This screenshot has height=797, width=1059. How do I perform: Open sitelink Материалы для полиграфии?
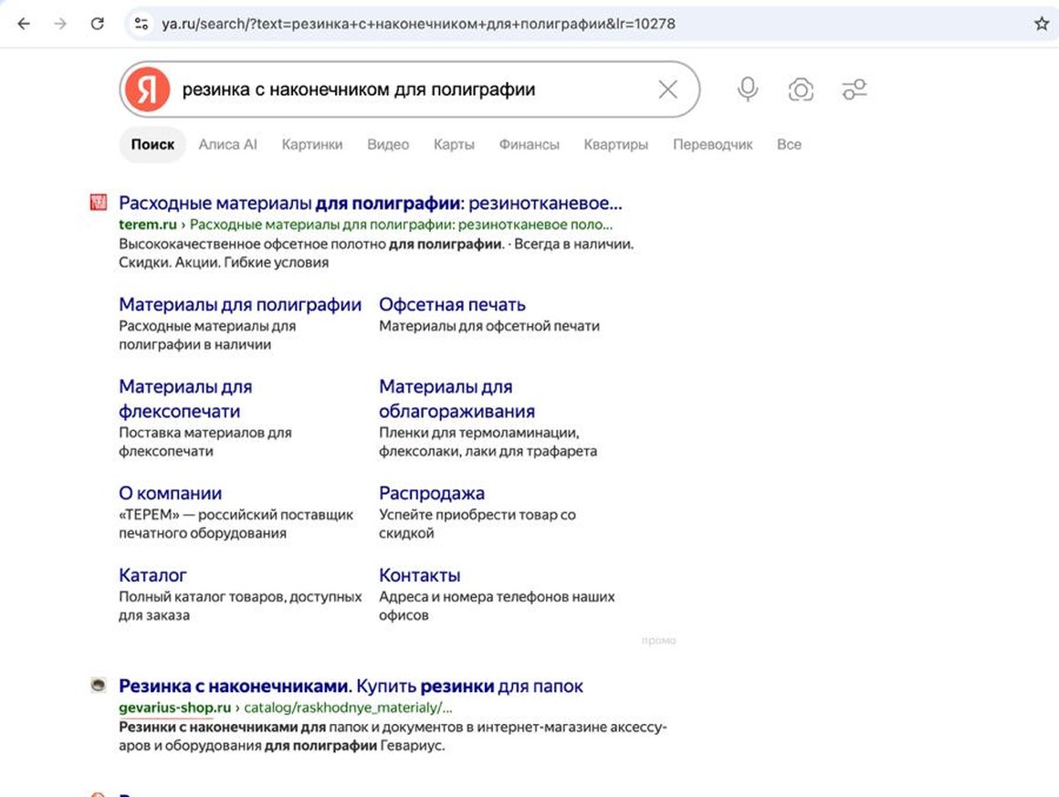240,305
